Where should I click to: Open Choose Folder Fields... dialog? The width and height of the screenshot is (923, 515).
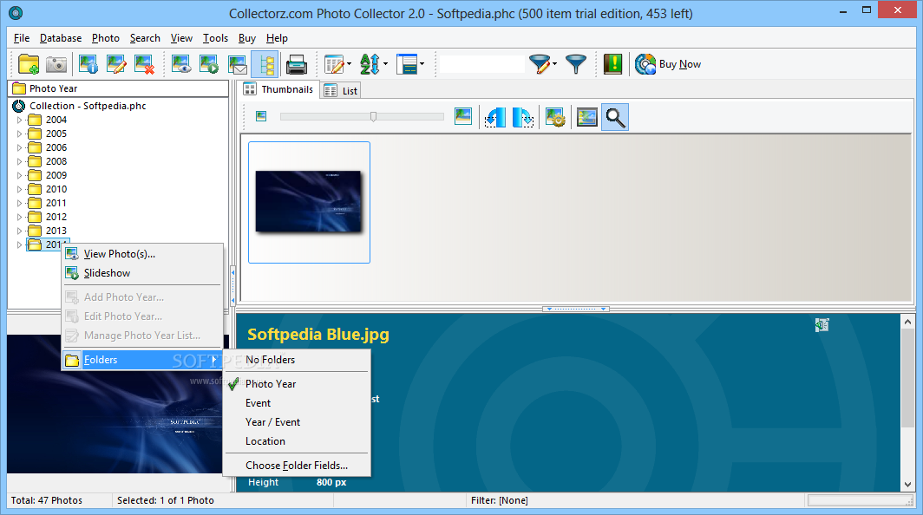click(297, 466)
